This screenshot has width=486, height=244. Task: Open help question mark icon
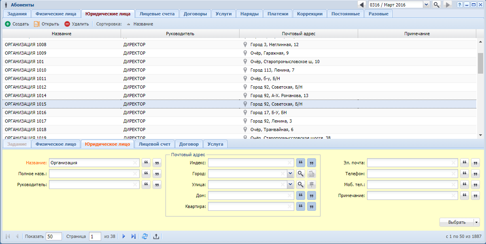pos(460,4)
